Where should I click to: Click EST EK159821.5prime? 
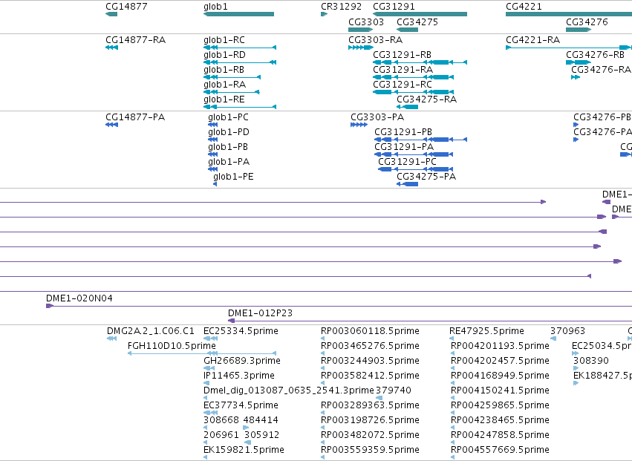tap(244, 450)
